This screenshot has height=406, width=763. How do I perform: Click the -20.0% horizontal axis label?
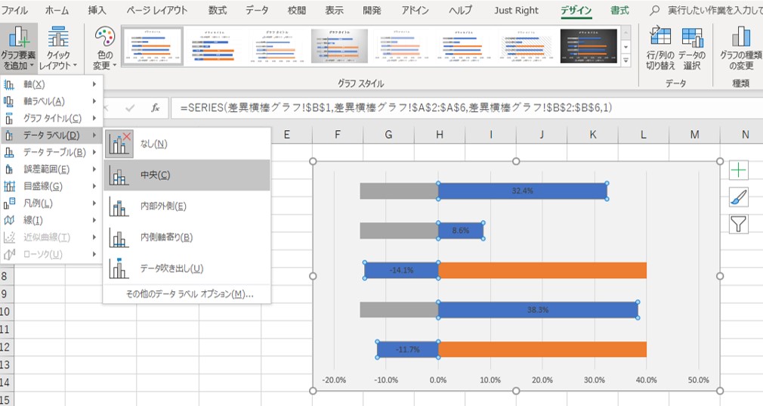[x=334, y=380]
